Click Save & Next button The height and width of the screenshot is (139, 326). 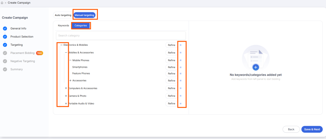(312, 129)
